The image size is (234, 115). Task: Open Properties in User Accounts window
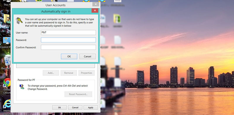click(87, 73)
